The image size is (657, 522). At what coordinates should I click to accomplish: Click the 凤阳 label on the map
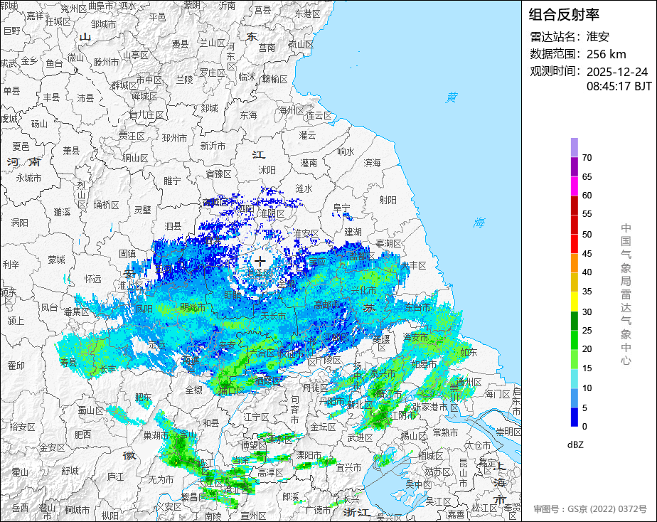click(144, 309)
